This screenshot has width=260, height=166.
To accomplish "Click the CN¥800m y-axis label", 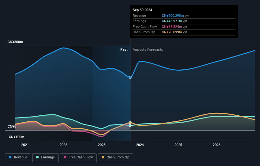I will point(15,42).
